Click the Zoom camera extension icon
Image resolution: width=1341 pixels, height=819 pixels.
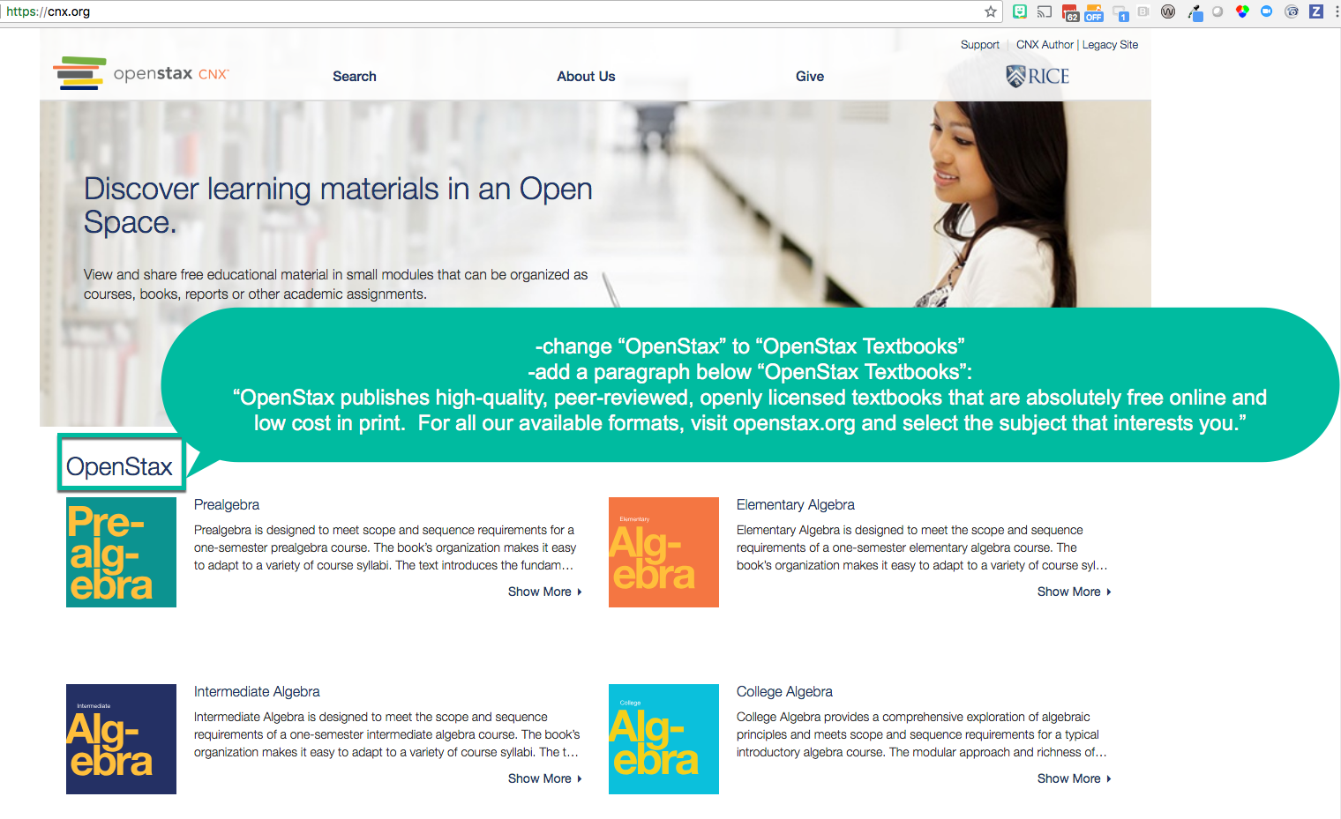coord(1266,11)
